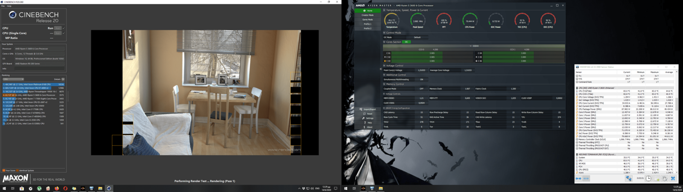Select the Intel Core i7-7700K ranking row
Viewport: 683px width, 192px height.
coord(33,109)
